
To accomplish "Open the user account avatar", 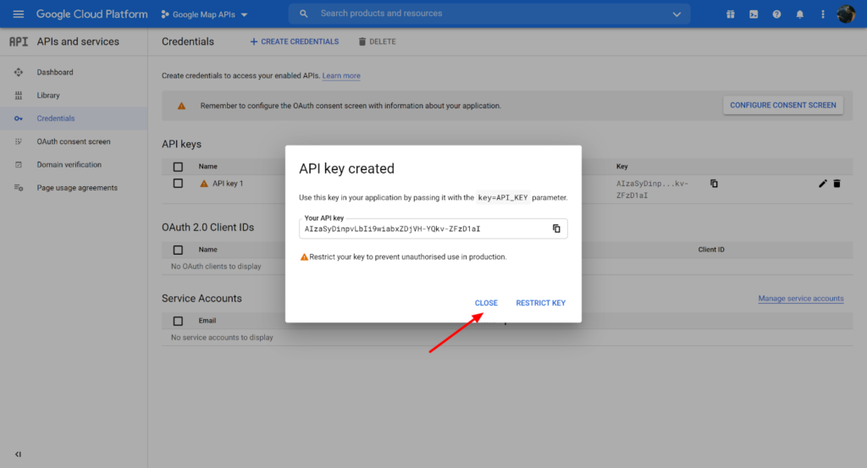I will coord(846,14).
